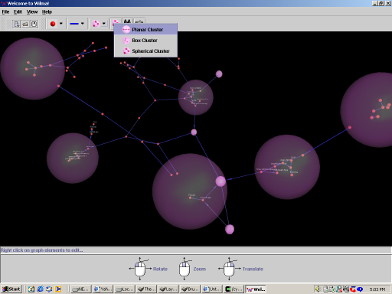Select the blue line edge tool
392x294 pixels.
click(74, 24)
